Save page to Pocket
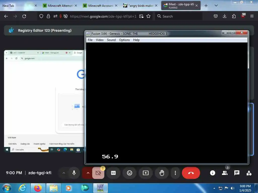258x193 pixels. click(x=216, y=16)
